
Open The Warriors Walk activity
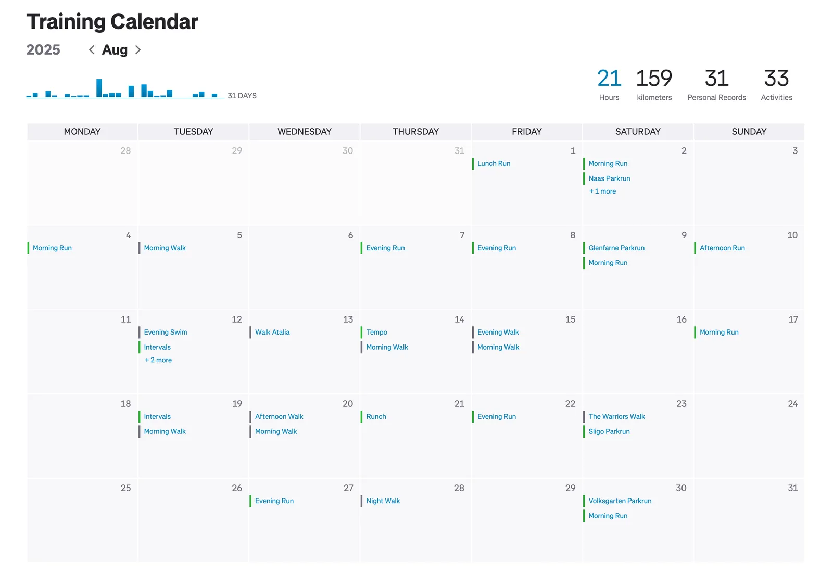pyautogui.click(x=616, y=417)
